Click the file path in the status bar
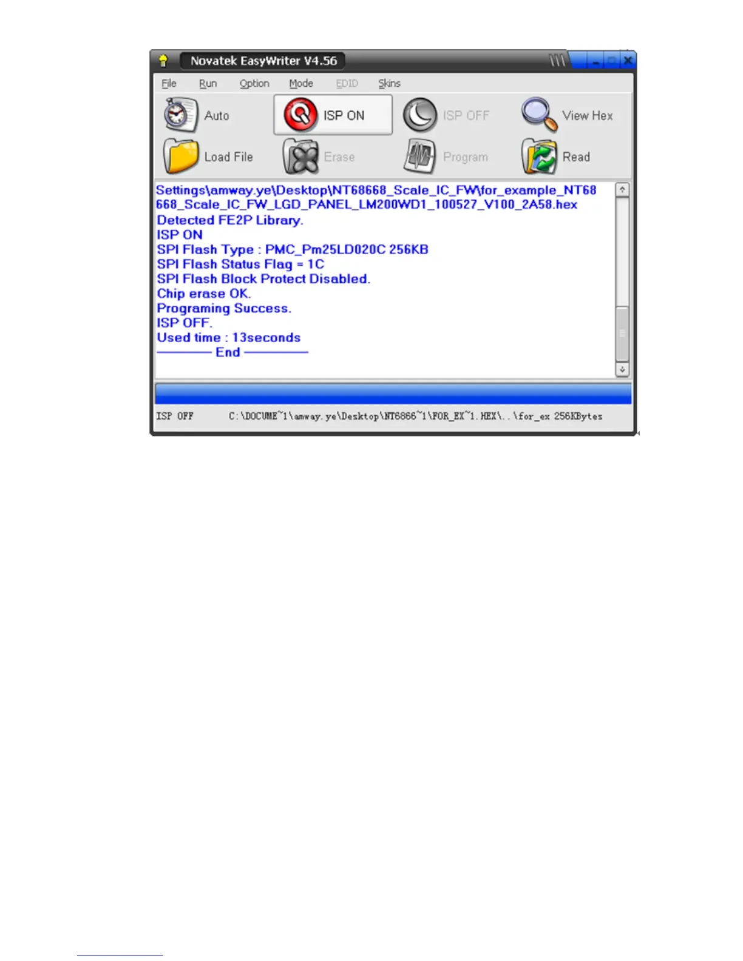The width and height of the screenshot is (743, 961). pyautogui.click(x=389, y=416)
